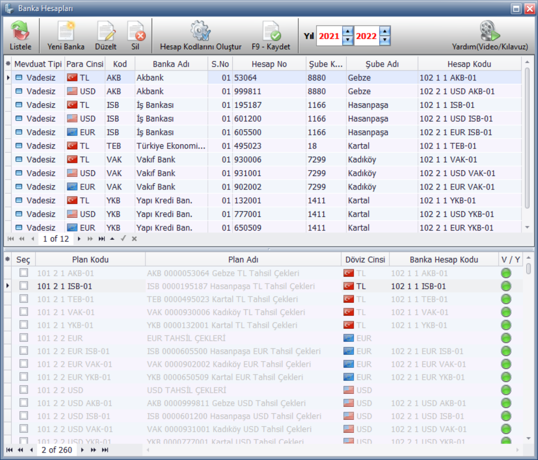Skip to next page in lower navigator
This screenshot has height=460, width=538.
pos(93,450)
